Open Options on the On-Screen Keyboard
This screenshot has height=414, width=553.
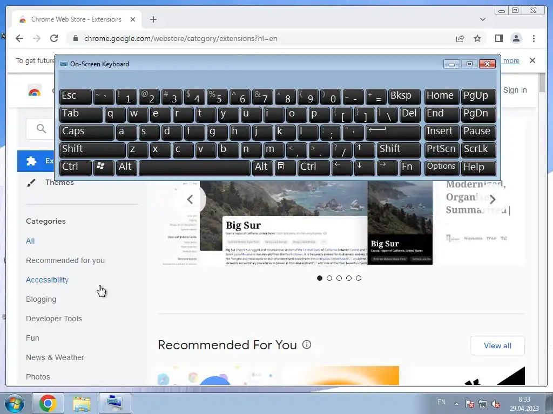point(441,167)
